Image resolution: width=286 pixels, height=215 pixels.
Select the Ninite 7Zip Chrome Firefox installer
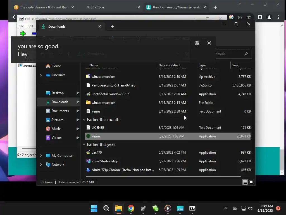pos(168,170)
